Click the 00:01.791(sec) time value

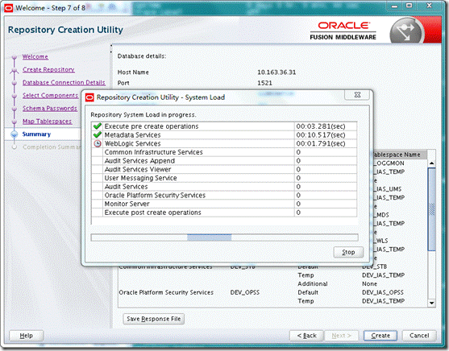coord(321,143)
